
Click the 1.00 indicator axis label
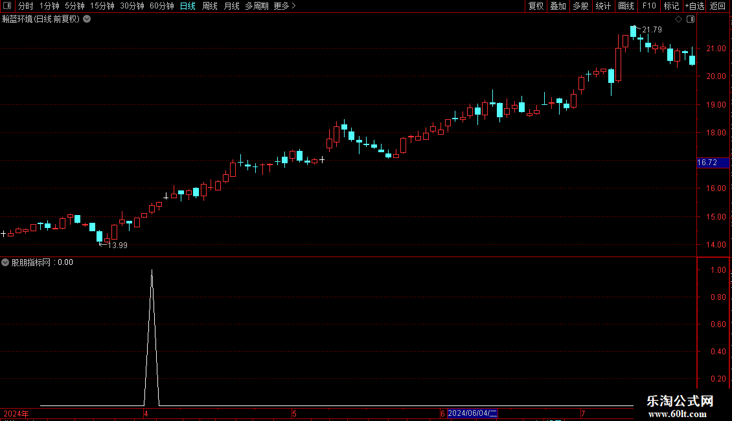(x=718, y=270)
